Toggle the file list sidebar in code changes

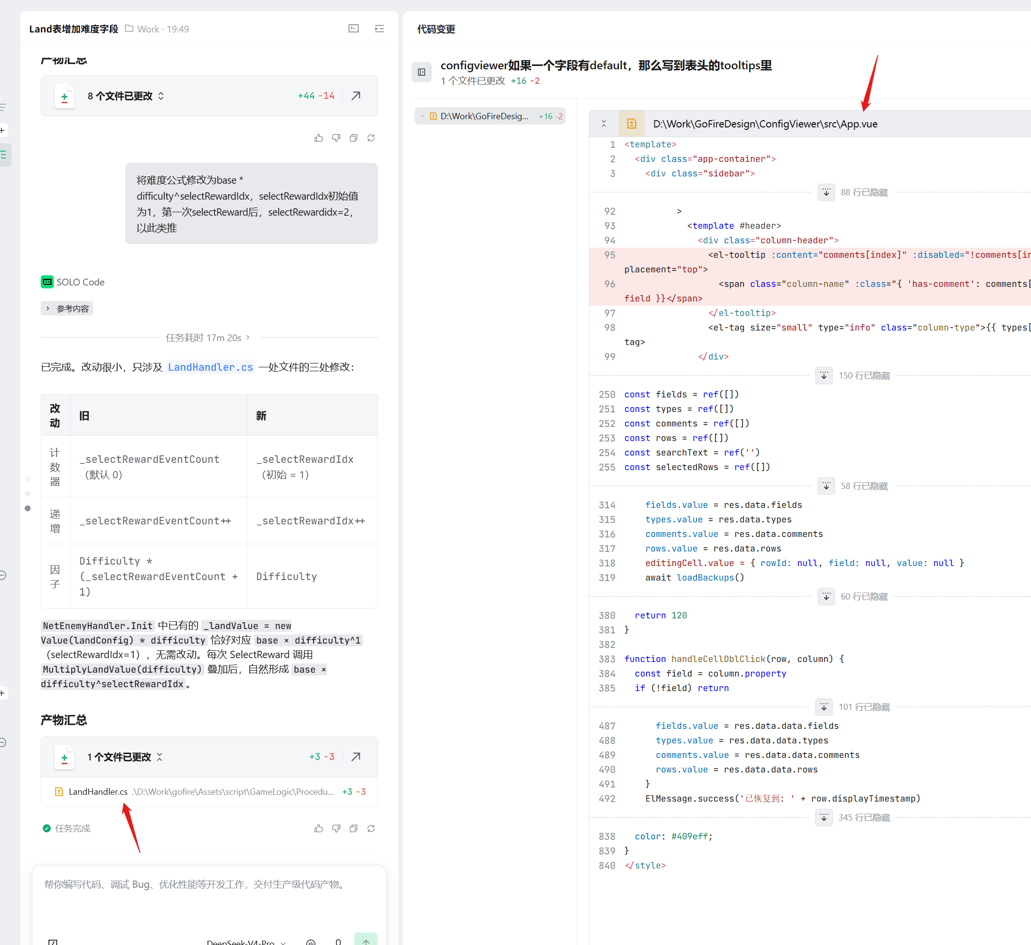(421, 72)
